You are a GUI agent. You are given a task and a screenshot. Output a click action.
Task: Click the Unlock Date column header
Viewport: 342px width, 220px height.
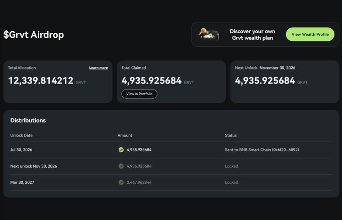pyautogui.click(x=21, y=135)
